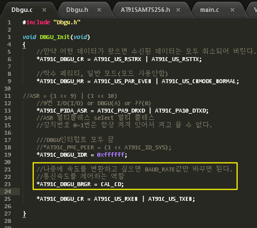Click AT91C_US_RSTTX in line 6

(176, 59)
